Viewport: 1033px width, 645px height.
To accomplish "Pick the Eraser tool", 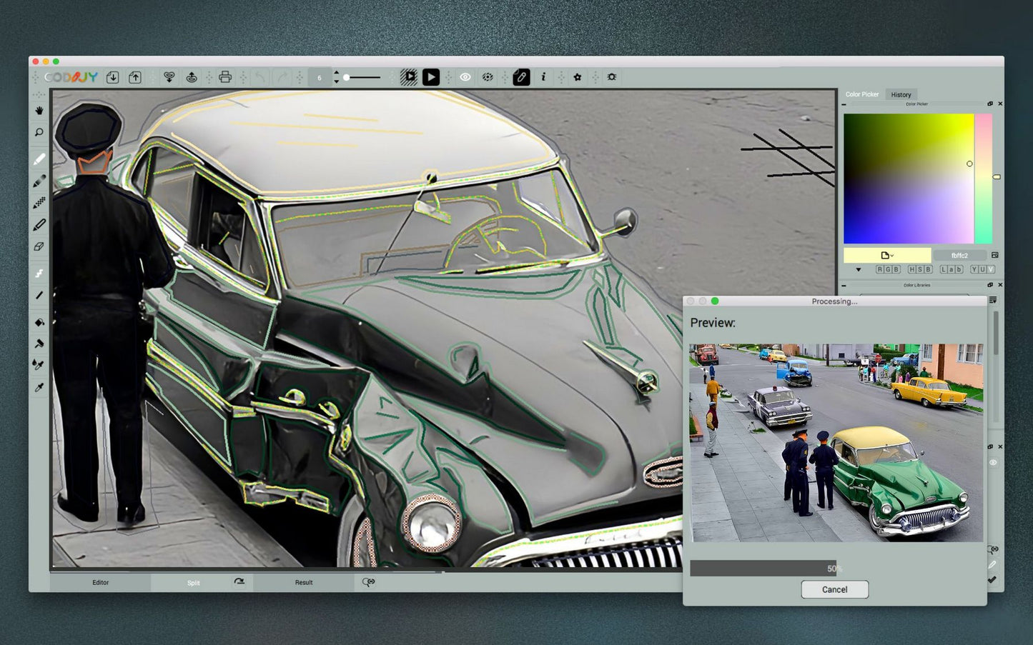I will tap(39, 246).
